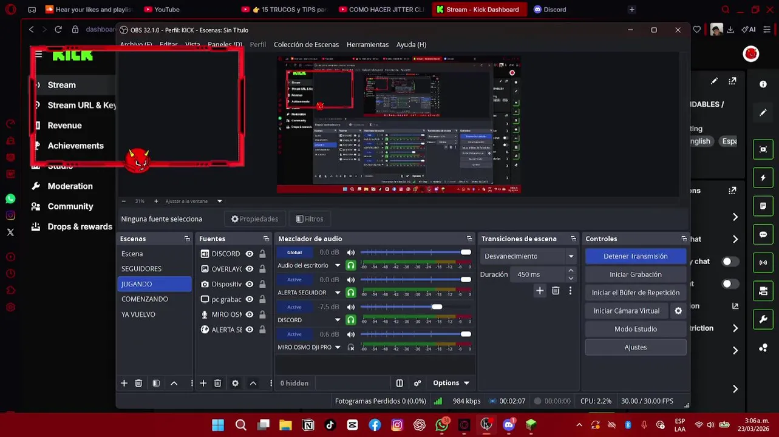This screenshot has width=779, height=437.
Task: Open TikTok from the taskbar
Action: [330, 425]
